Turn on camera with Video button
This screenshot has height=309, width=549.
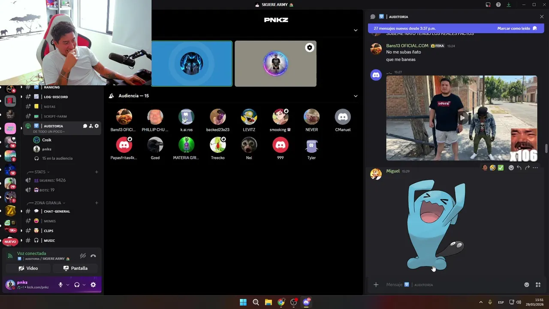pyautogui.click(x=28, y=268)
